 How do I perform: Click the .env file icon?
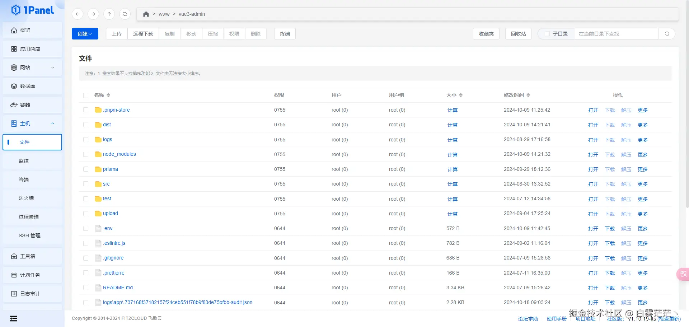tap(98, 228)
